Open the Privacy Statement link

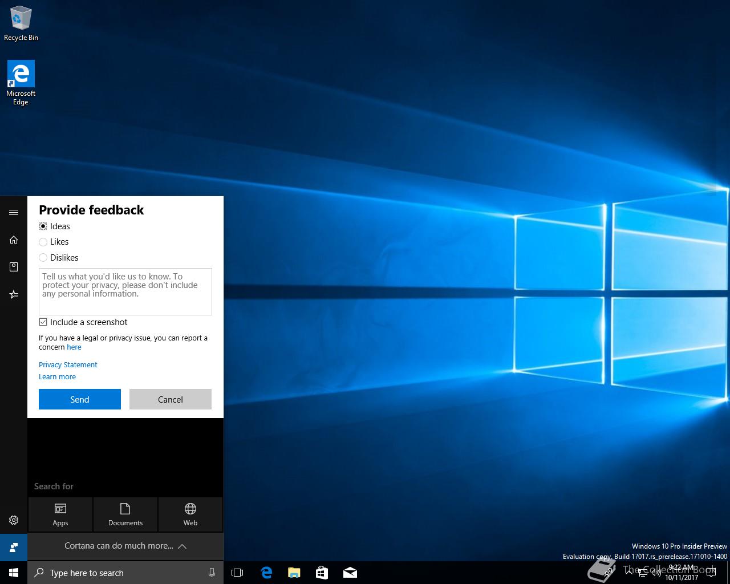68,365
